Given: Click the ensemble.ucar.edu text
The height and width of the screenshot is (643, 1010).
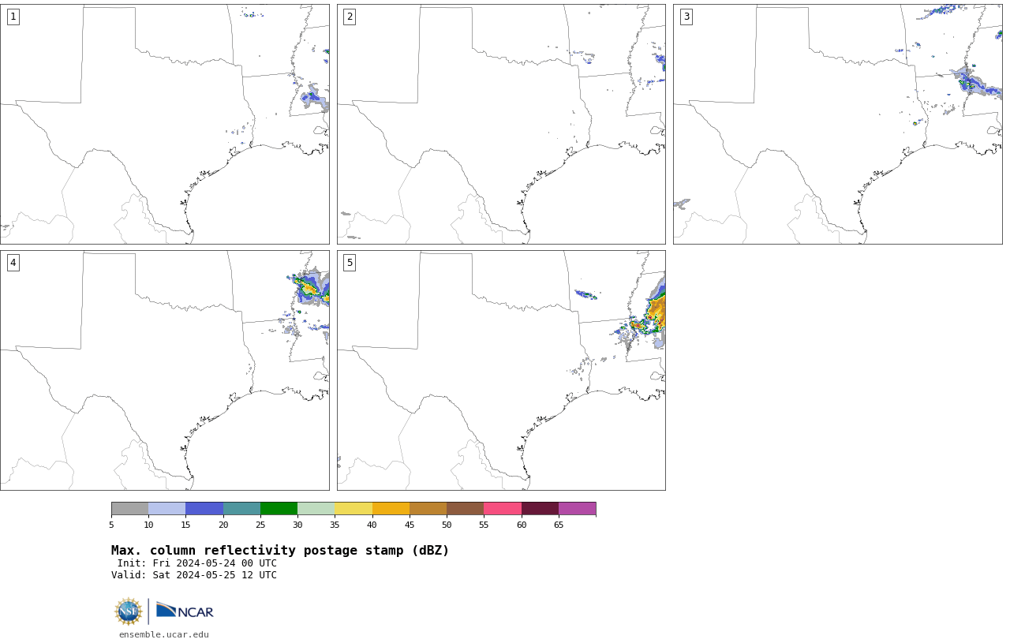Looking at the screenshot, I should click(164, 634).
